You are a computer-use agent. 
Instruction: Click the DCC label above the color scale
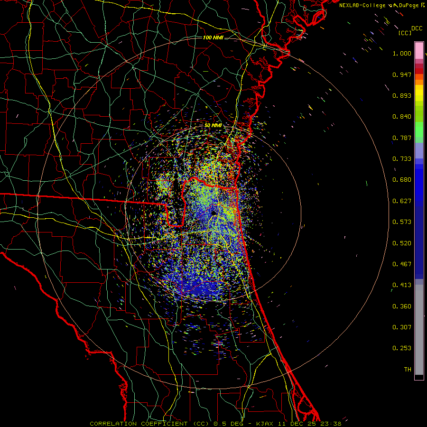417,28
